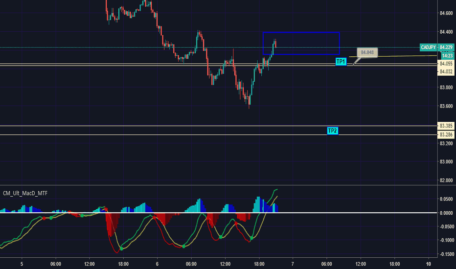Click the 83.800 price axis label
Screen dimensions: 456x269
tap(446, 88)
